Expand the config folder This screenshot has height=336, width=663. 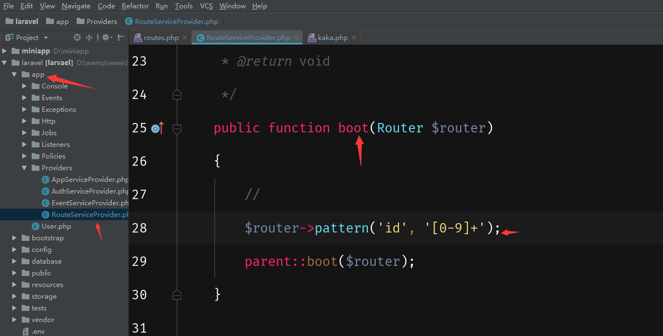tap(14, 250)
